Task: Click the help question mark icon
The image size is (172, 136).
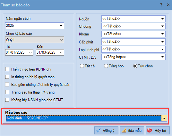Action: click(161, 5)
